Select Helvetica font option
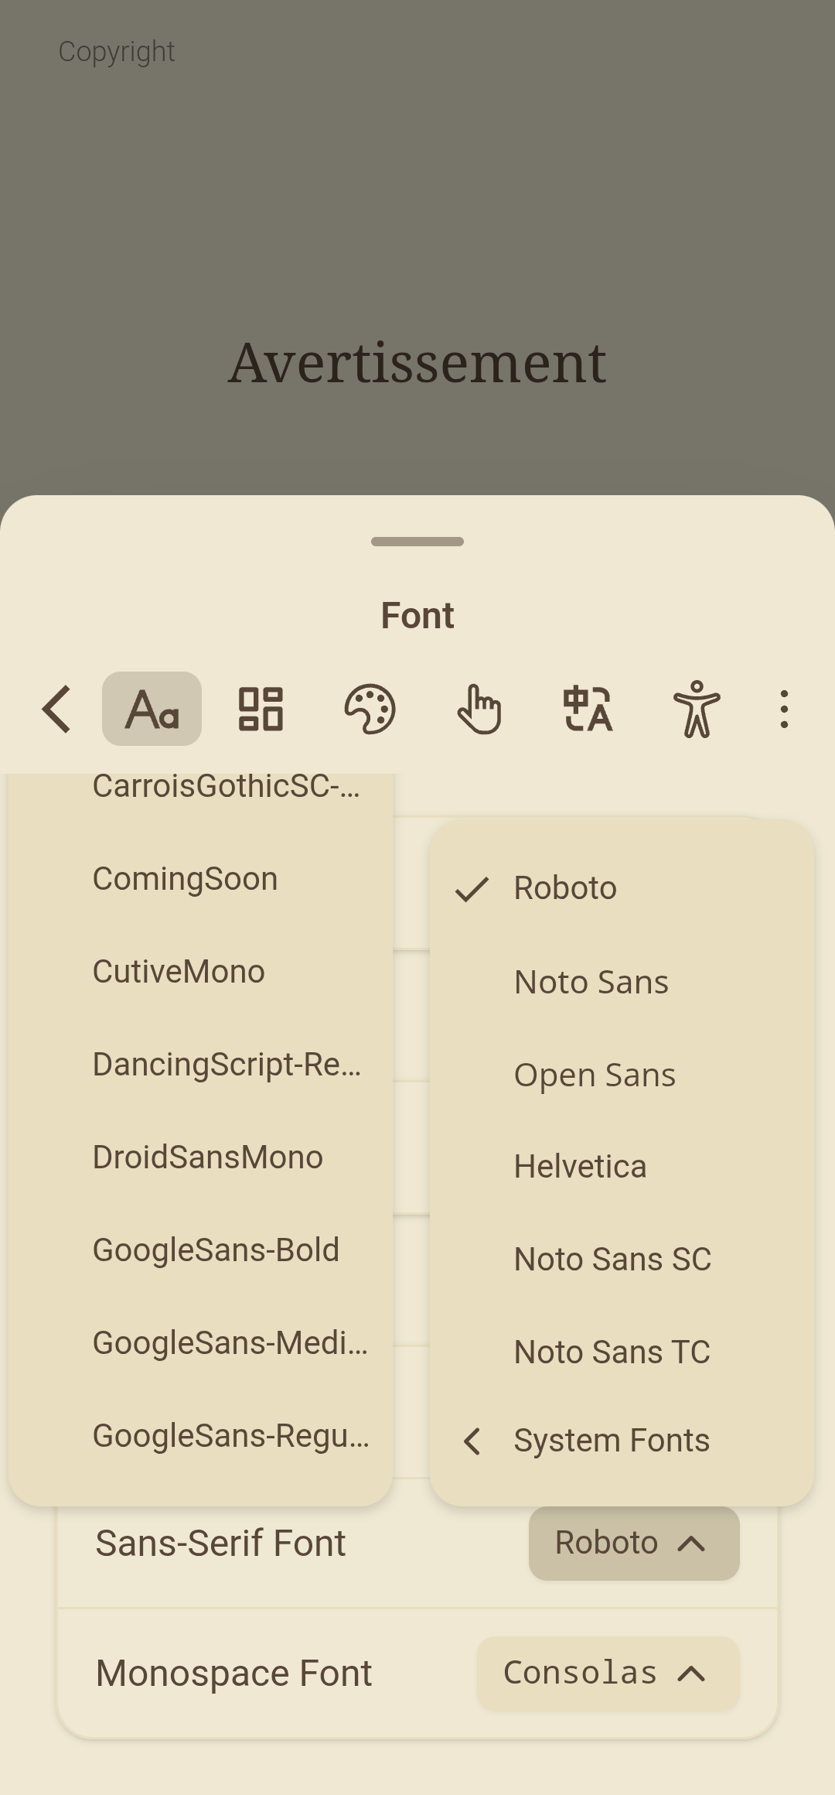Image resolution: width=835 pixels, height=1795 pixels. (580, 1167)
